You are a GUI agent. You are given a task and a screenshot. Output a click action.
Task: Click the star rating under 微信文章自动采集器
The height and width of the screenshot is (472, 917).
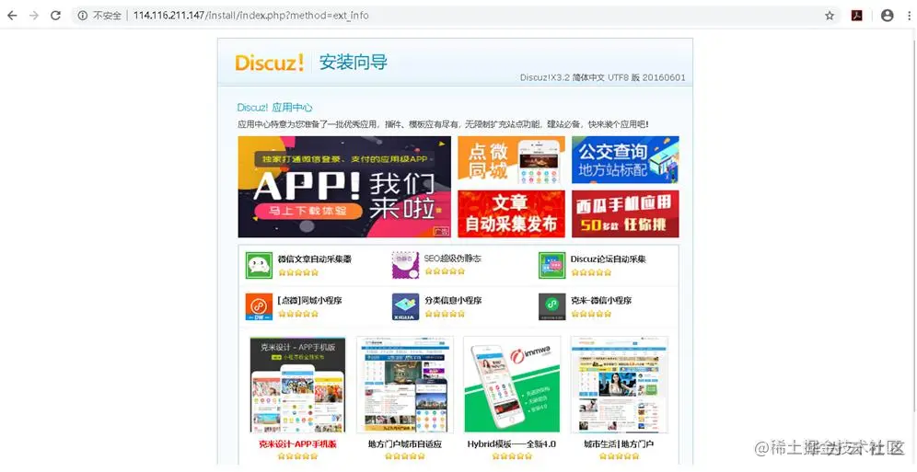pos(298,272)
